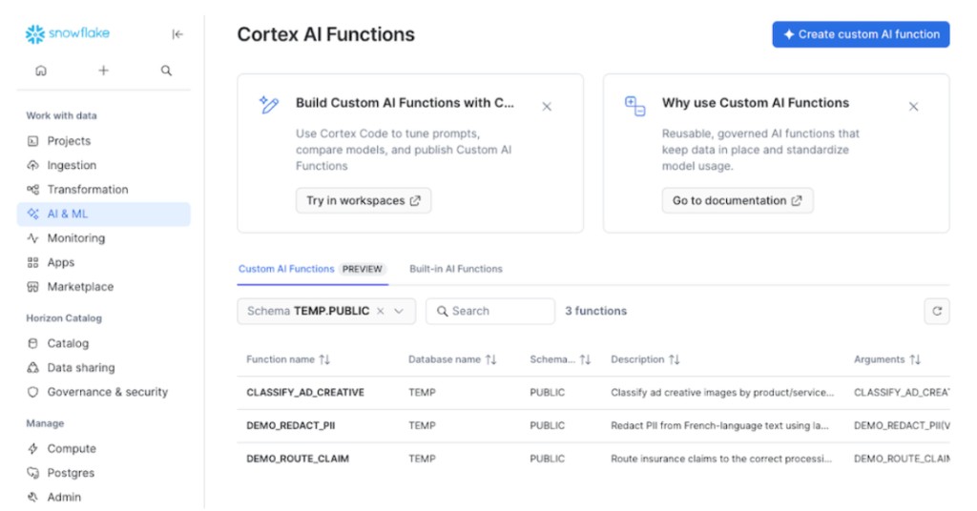Refresh the functions list
This screenshot has width=977, height=511.
pos(937,311)
